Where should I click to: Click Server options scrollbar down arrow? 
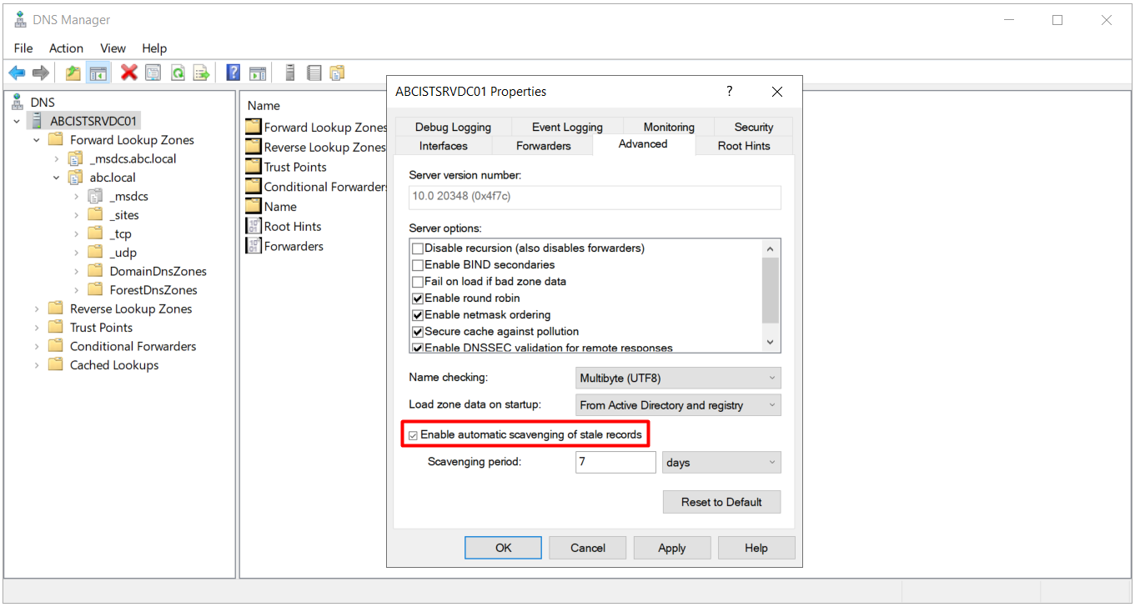(771, 342)
